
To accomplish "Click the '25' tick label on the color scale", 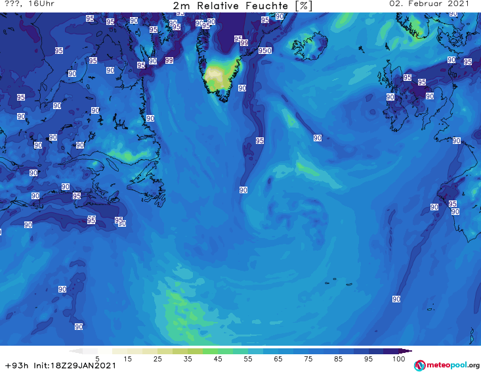I will [x=157, y=359].
